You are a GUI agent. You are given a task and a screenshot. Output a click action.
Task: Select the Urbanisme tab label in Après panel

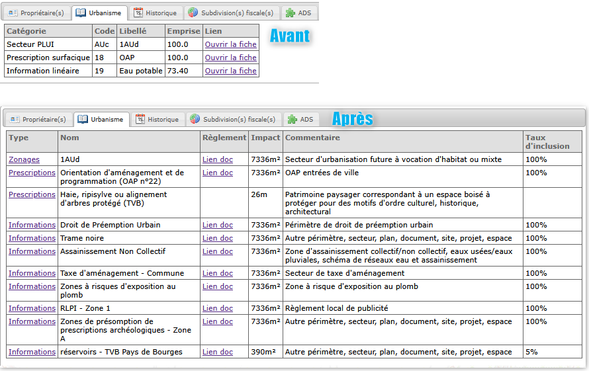click(107, 120)
